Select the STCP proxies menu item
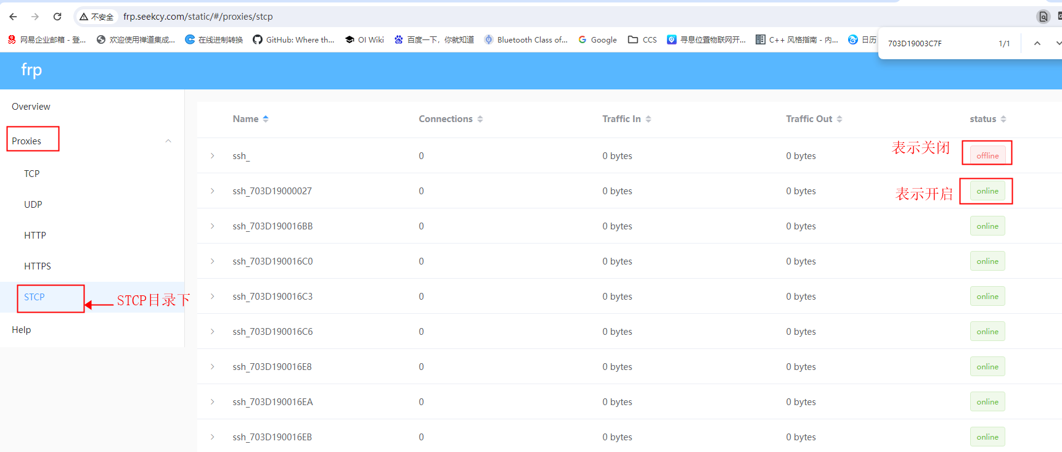The width and height of the screenshot is (1062, 452). pyautogui.click(x=92, y=297)
